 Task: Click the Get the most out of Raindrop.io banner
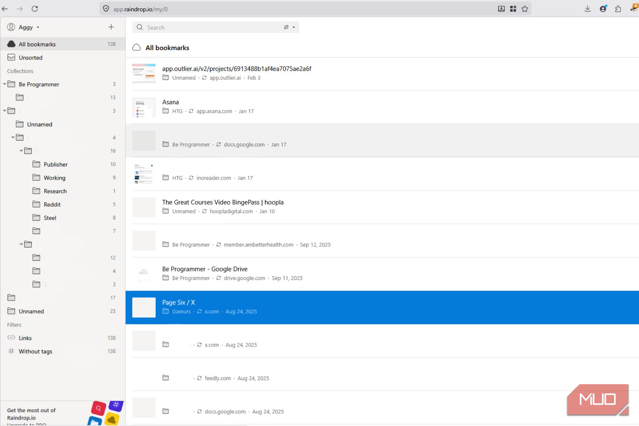[x=63, y=414]
